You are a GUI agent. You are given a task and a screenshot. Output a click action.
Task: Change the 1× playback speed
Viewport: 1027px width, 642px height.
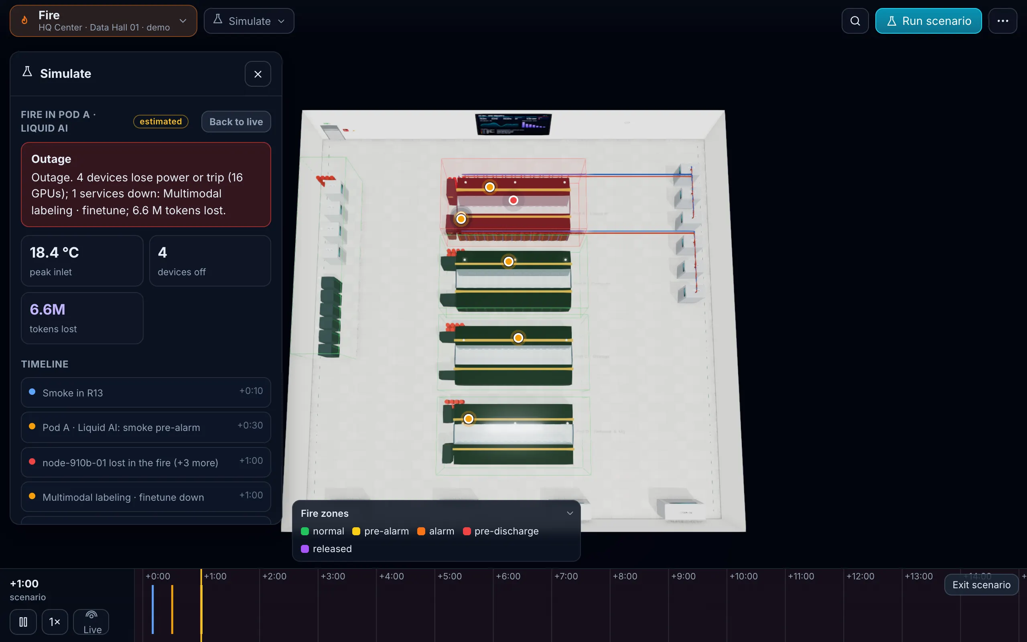[x=55, y=622]
